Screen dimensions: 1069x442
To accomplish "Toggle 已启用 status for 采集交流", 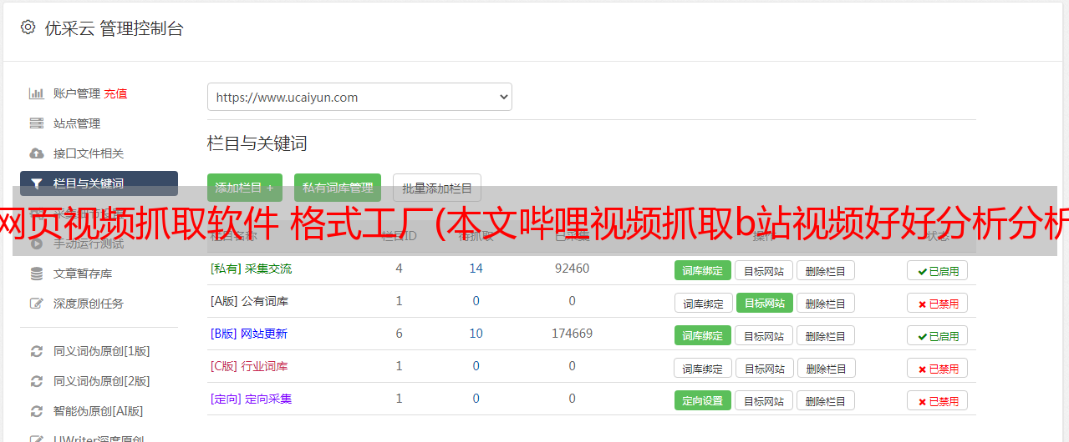I will click(937, 270).
